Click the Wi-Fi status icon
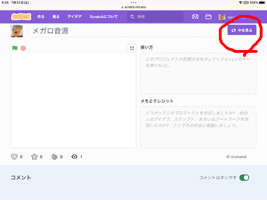 (x=240, y=3)
